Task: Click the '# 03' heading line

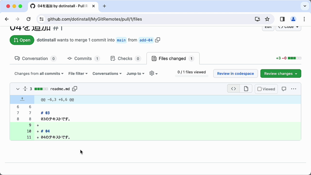Action: click(45, 113)
